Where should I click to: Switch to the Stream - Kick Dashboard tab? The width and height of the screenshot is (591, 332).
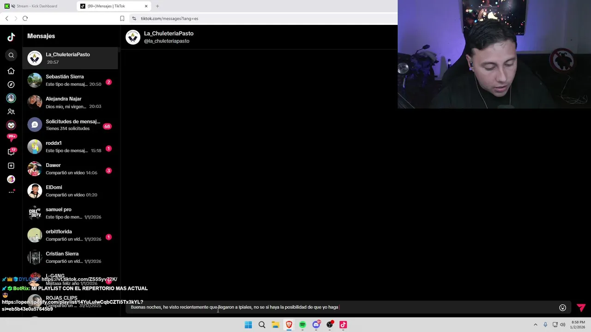pos(38,6)
